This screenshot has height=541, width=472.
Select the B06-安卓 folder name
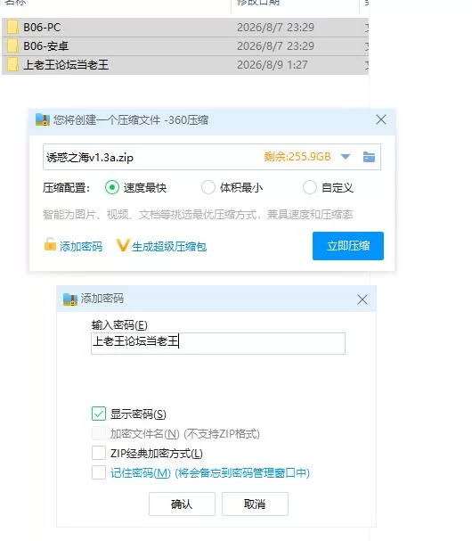tap(45, 45)
